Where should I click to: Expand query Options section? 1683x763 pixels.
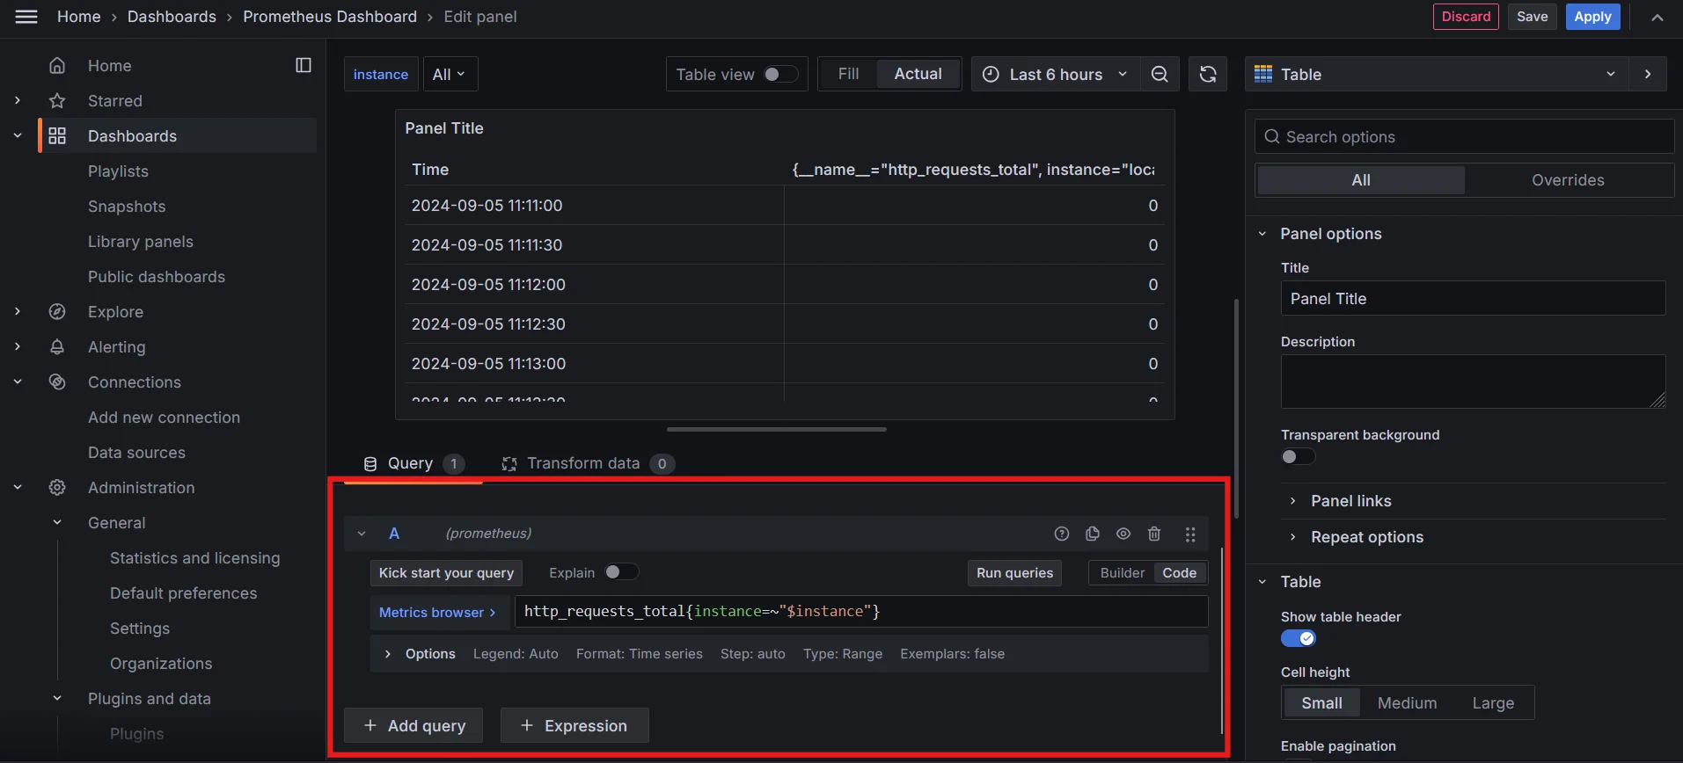point(387,654)
